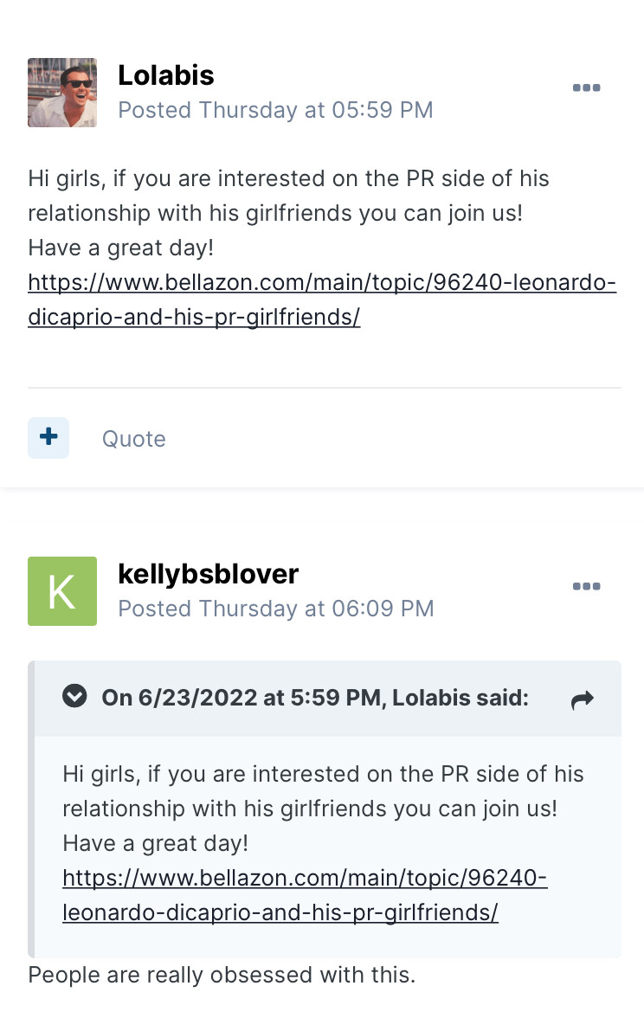Open kellybsblover green K avatar
The height and width of the screenshot is (1018, 644).
(62, 591)
